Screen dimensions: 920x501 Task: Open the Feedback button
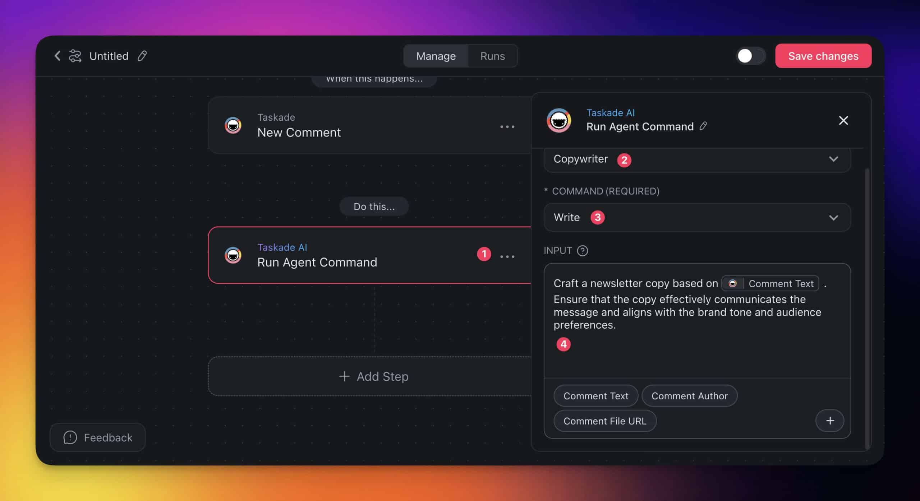(98, 437)
